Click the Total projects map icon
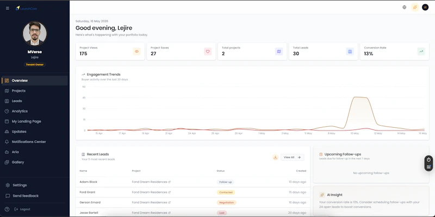 click(279, 51)
